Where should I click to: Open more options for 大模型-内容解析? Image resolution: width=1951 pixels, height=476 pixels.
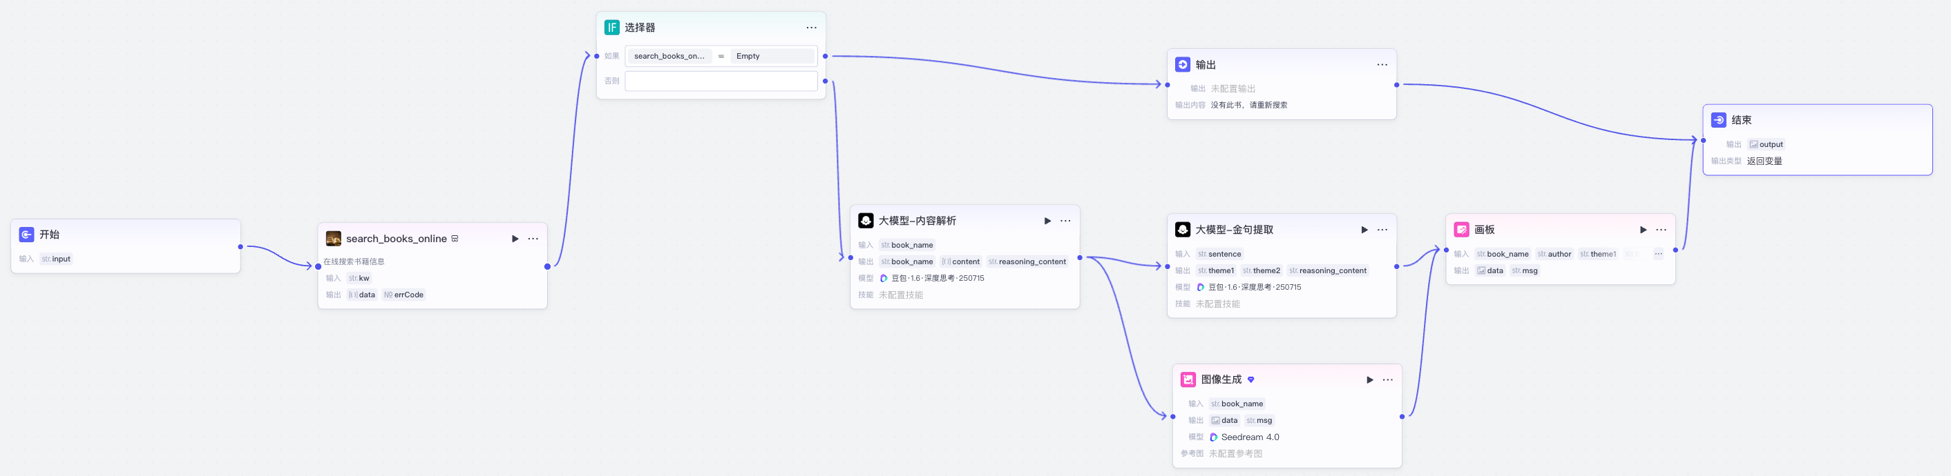pyautogui.click(x=1065, y=220)
